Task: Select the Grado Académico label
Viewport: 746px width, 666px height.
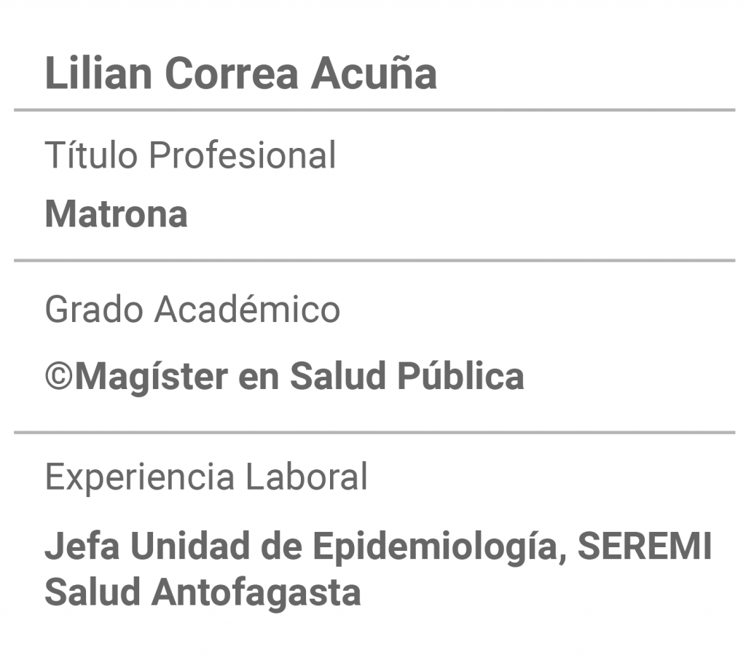Action: 192,309
